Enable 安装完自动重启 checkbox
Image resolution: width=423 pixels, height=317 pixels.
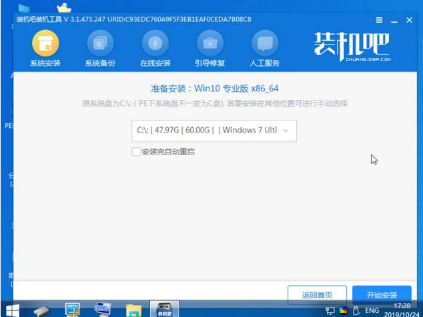coord(136,152)
